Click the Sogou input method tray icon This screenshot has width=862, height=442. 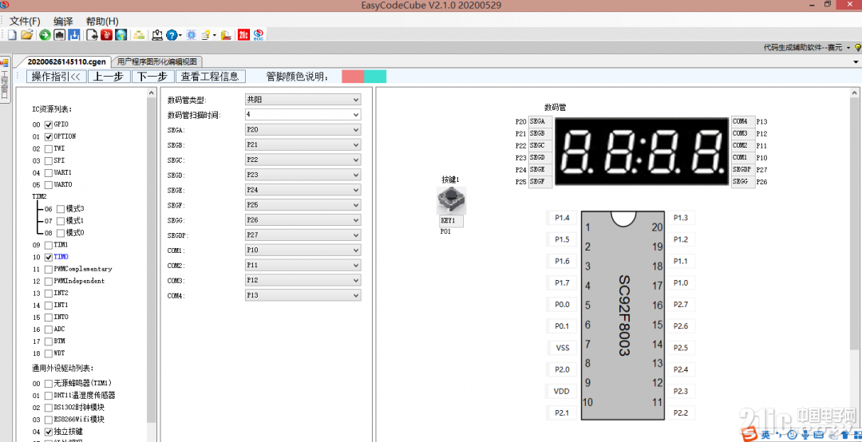[x=749, y=436]
